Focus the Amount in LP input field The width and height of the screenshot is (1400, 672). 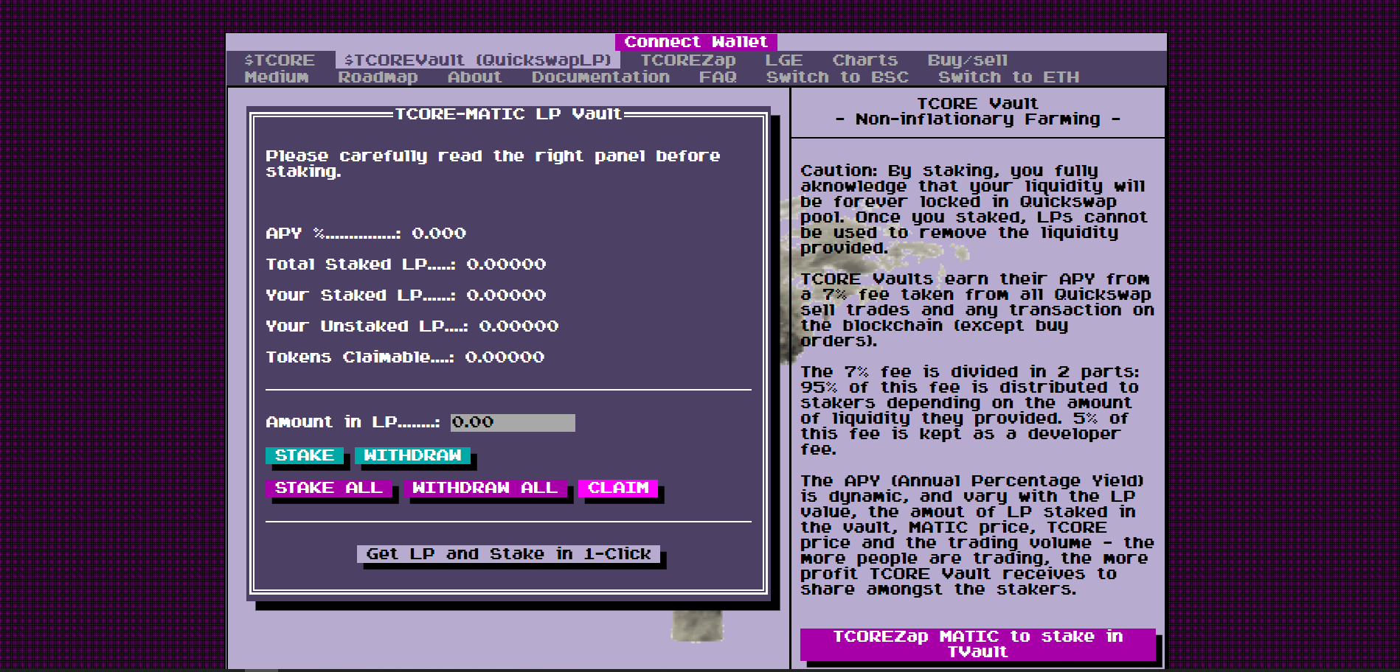click(513, 422)
